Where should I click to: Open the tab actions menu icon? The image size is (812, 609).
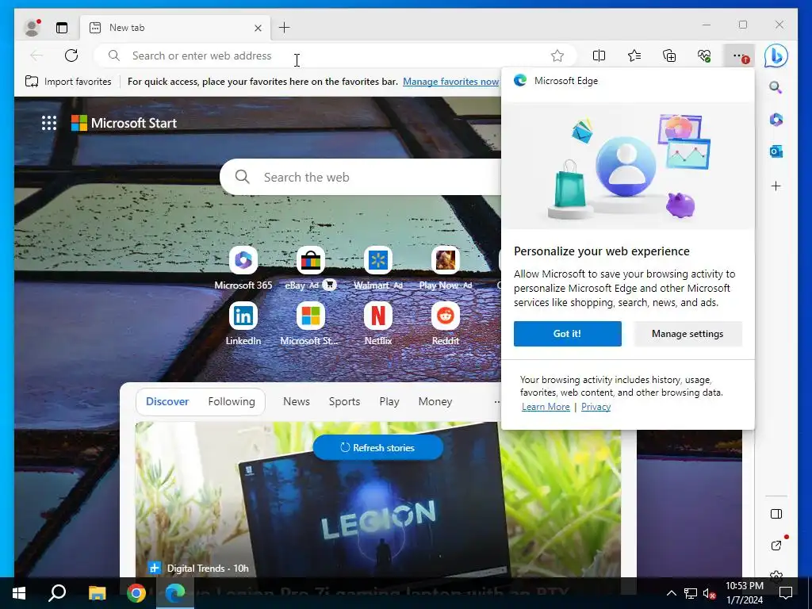pos(62,28)
